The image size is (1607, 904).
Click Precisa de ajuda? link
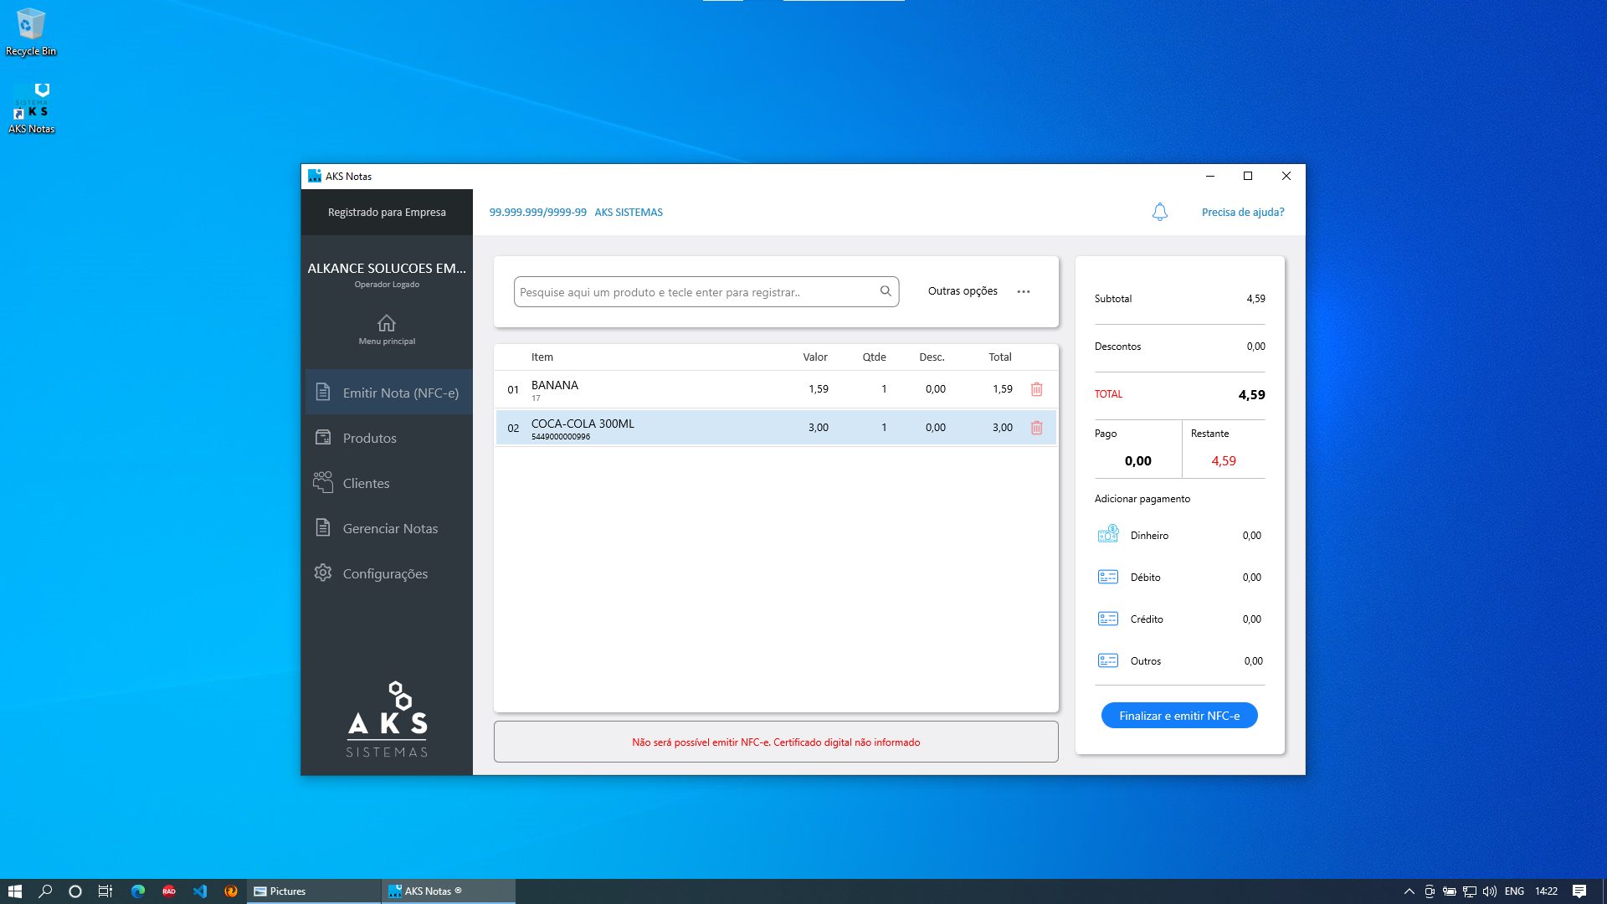pos(1243,213)
